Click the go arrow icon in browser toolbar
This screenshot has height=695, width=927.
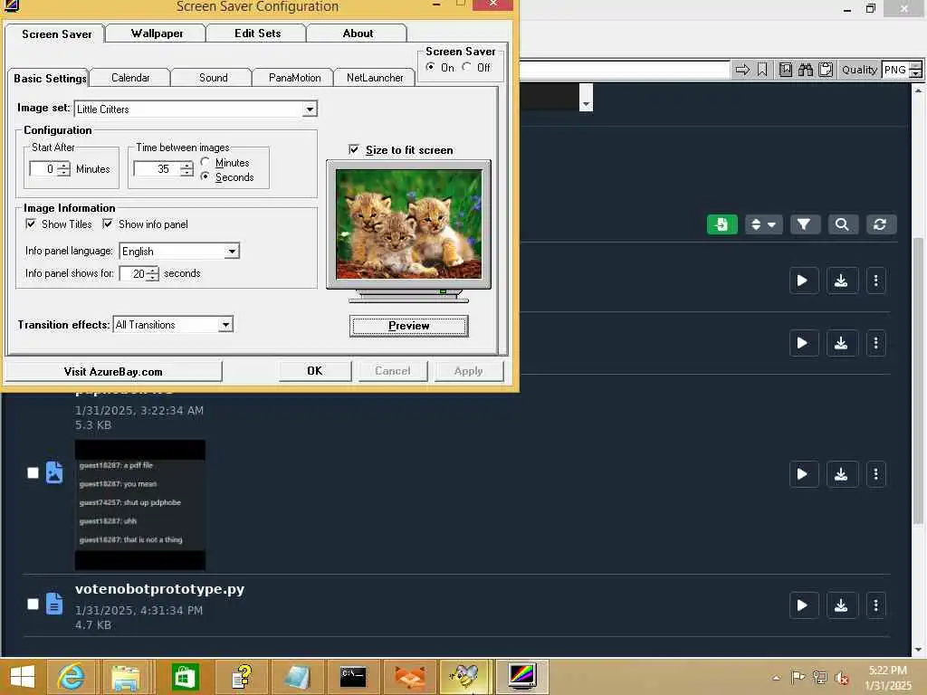742,70
